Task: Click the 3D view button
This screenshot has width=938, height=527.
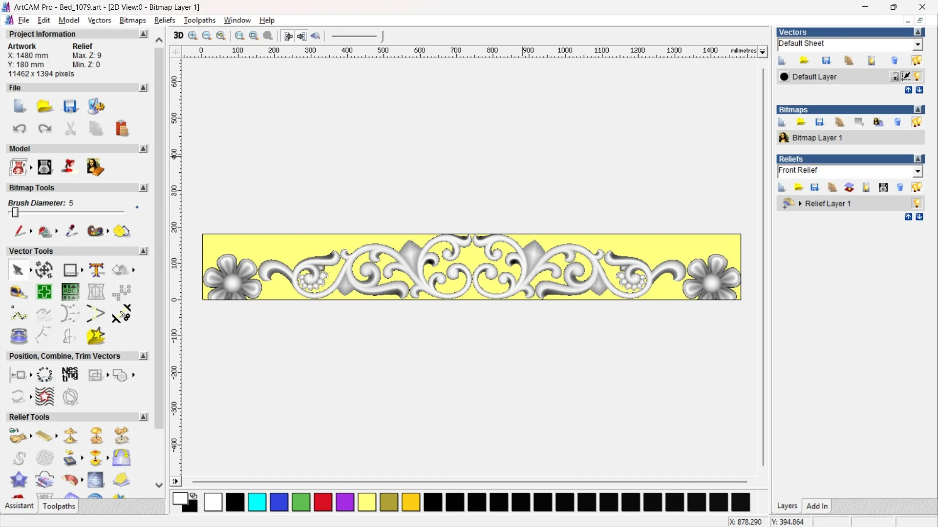Action: pos(178,36)
